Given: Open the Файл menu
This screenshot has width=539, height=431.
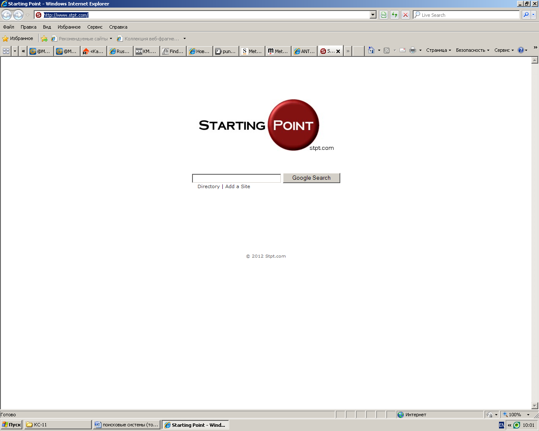Looking at the screenshot, I should pyautogui.click(x=8, y=27).
